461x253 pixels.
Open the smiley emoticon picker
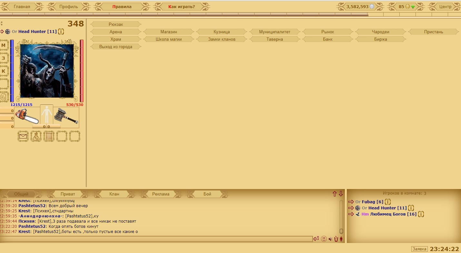pos(324,239)
